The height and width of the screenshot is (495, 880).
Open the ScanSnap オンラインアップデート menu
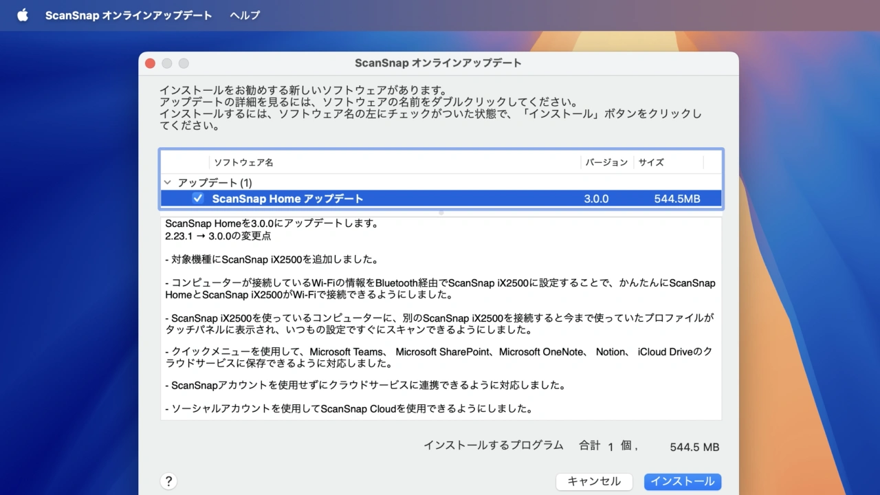point(129,15)
